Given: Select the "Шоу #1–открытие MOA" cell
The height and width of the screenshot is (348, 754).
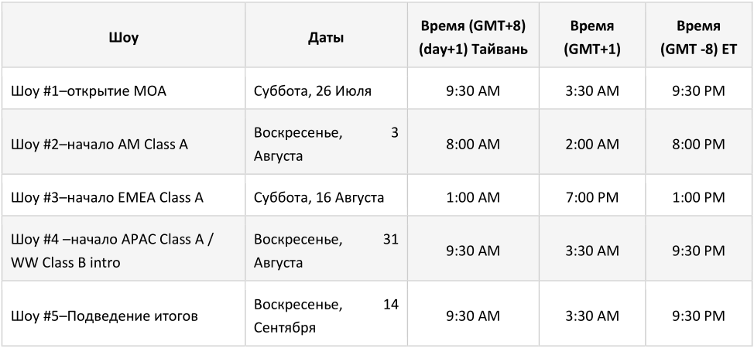Looking at the screenshot, I should (x=89, y=91).
